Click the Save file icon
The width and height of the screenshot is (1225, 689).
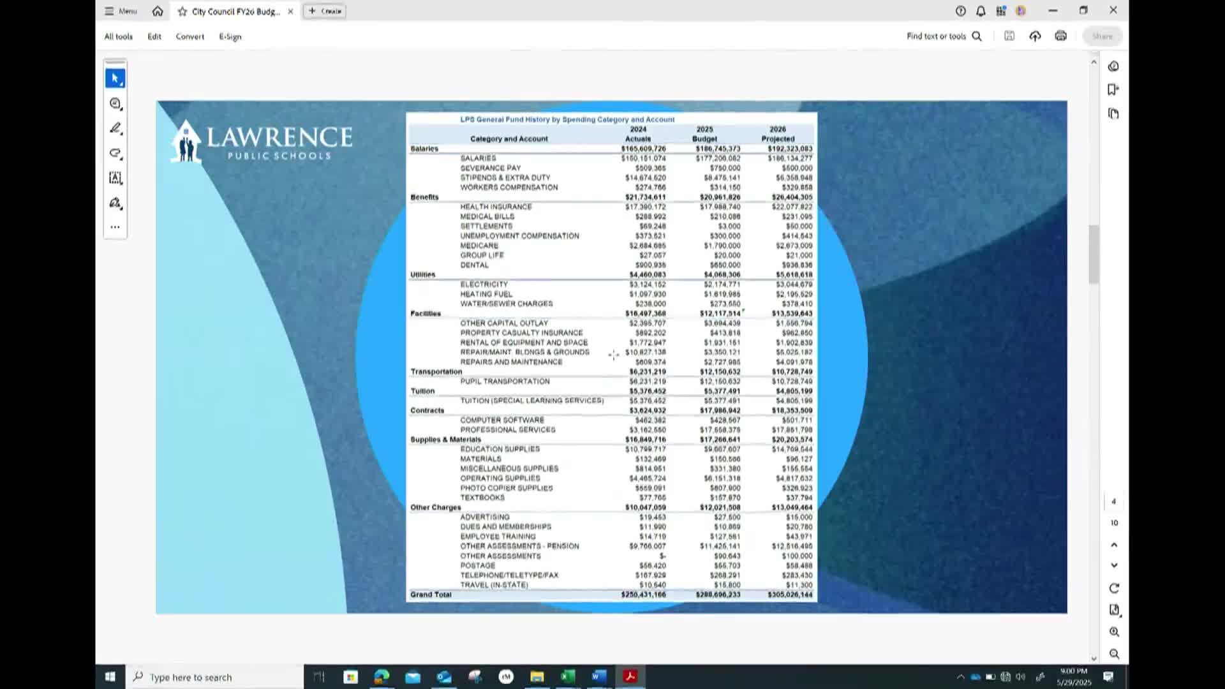pyautogui.click(x=1009, y=36)
